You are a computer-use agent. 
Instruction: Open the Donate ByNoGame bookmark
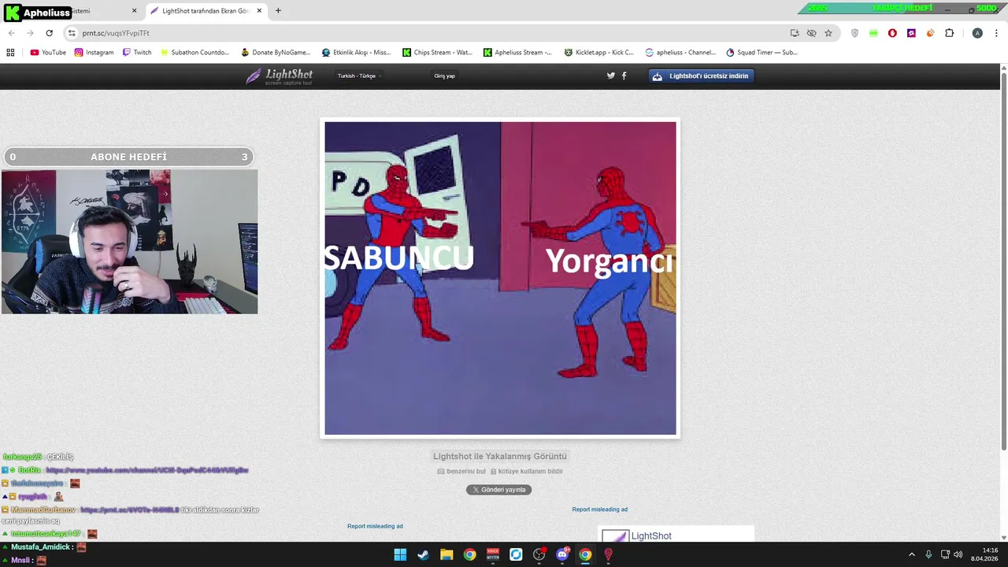tap(276, 53)
